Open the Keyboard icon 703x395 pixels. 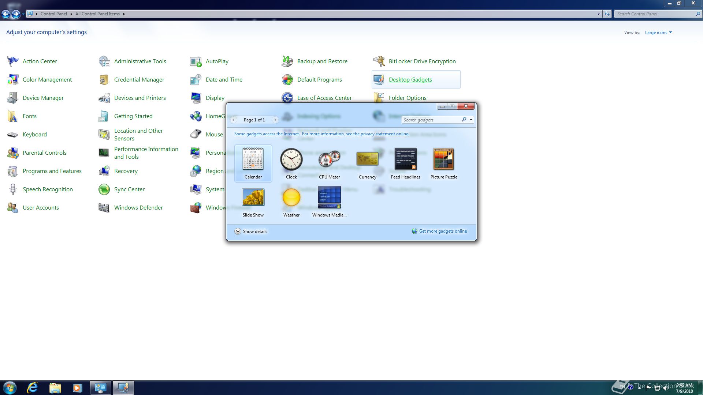click(x=13, y=135)
